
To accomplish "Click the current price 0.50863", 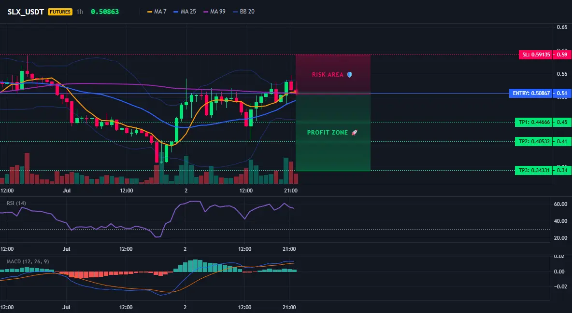I will [x=105, y=12].
